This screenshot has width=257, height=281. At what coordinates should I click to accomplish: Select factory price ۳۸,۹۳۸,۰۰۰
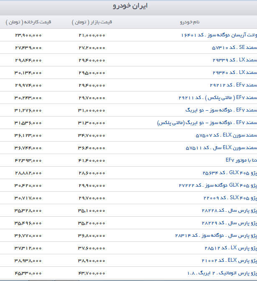tap(28, 261)
